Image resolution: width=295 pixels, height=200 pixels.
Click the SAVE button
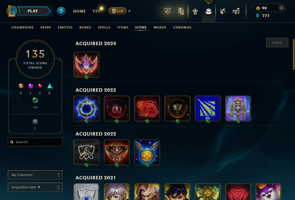[277, 43]
